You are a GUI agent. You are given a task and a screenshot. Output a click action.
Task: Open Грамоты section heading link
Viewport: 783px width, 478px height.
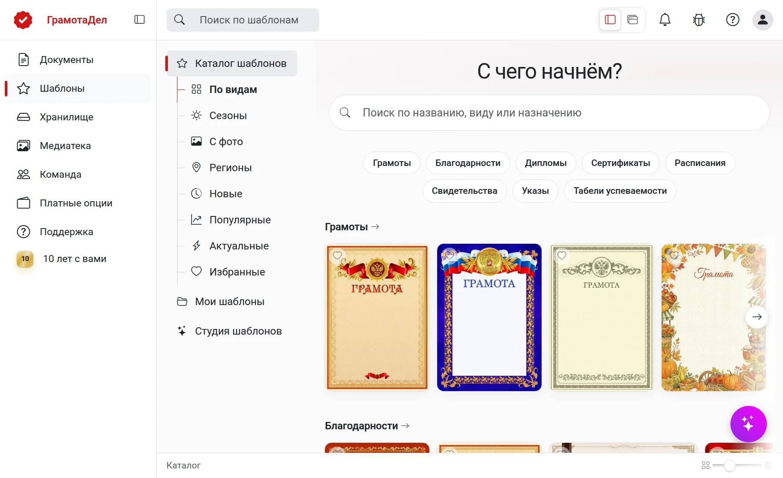pos(352,227)
